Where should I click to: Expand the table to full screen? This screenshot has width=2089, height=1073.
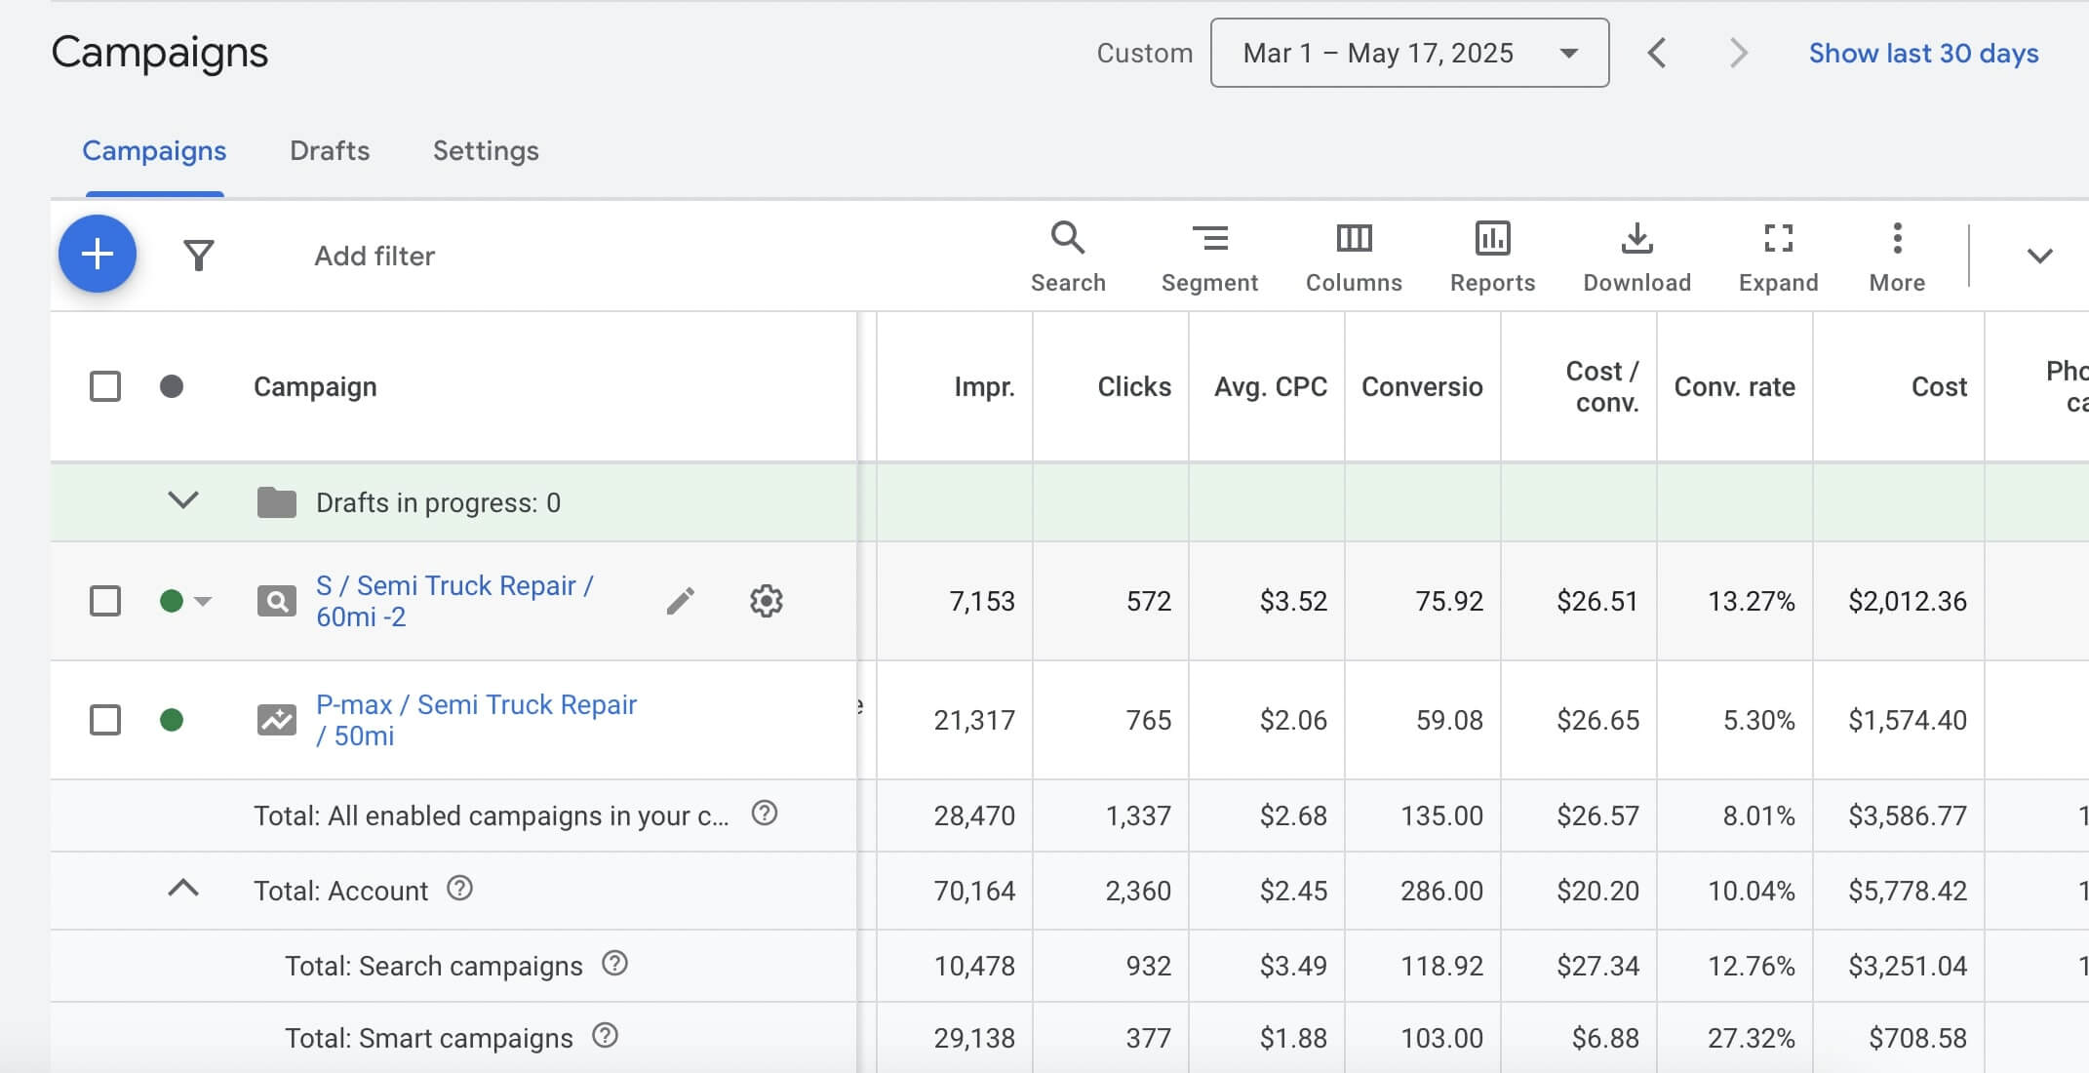pos(1778,258)
